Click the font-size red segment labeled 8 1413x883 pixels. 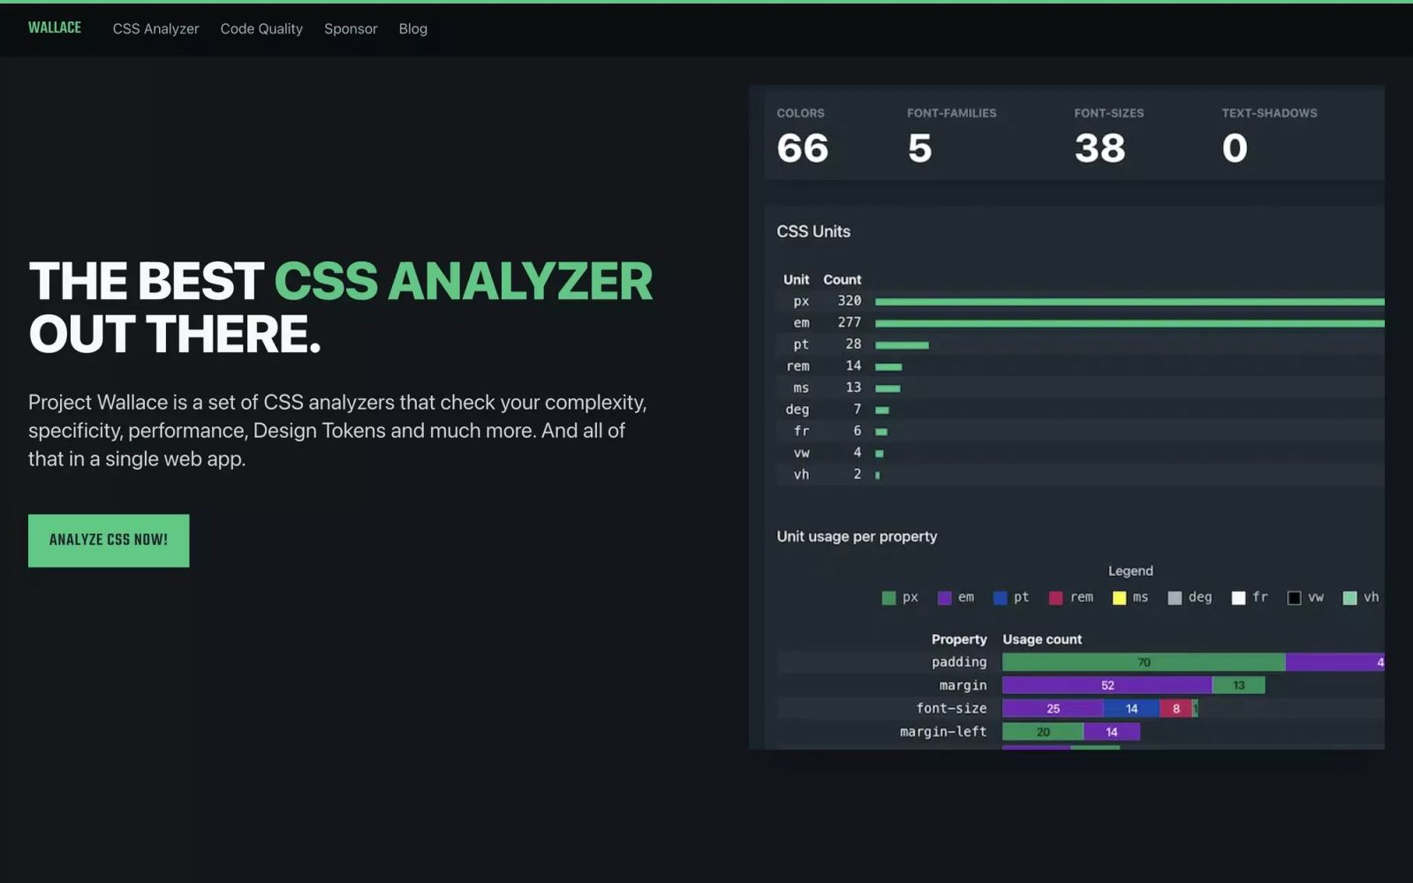point(1176,708)
